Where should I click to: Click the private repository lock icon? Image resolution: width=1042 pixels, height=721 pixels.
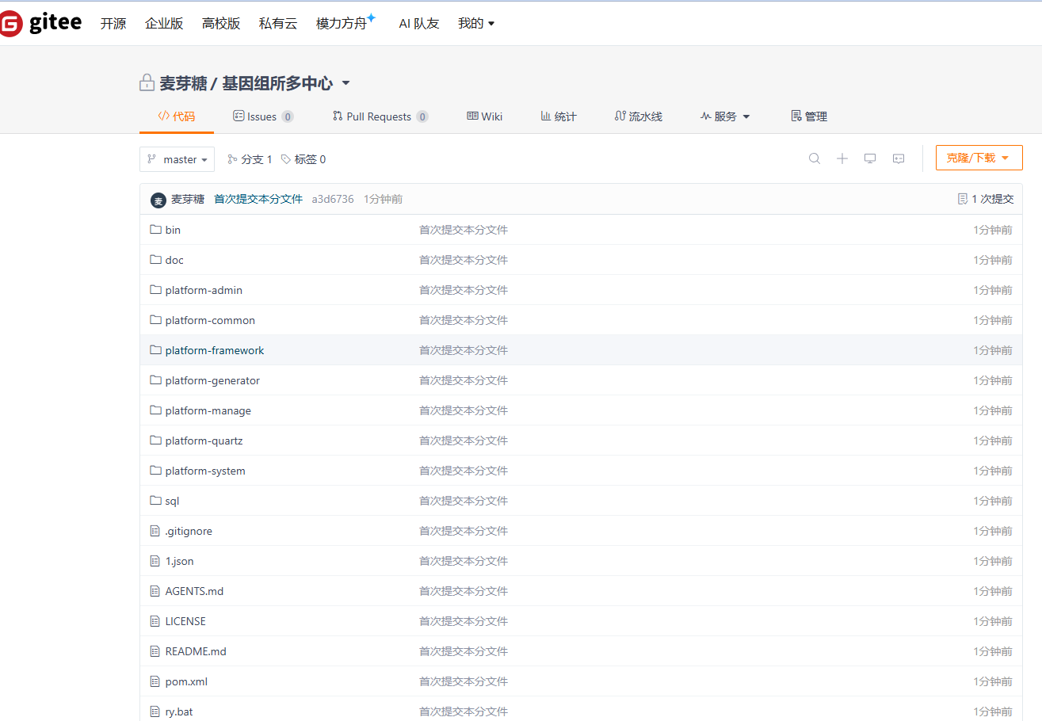pos(147,82)
